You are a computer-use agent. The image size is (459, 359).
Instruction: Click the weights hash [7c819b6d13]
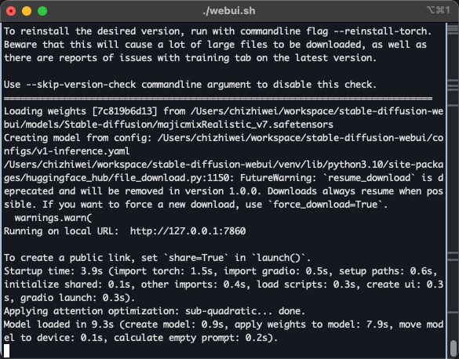[125, 111]
